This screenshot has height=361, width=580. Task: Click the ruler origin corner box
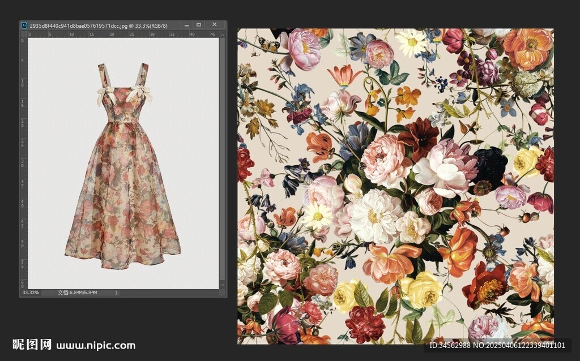(23, 34)
